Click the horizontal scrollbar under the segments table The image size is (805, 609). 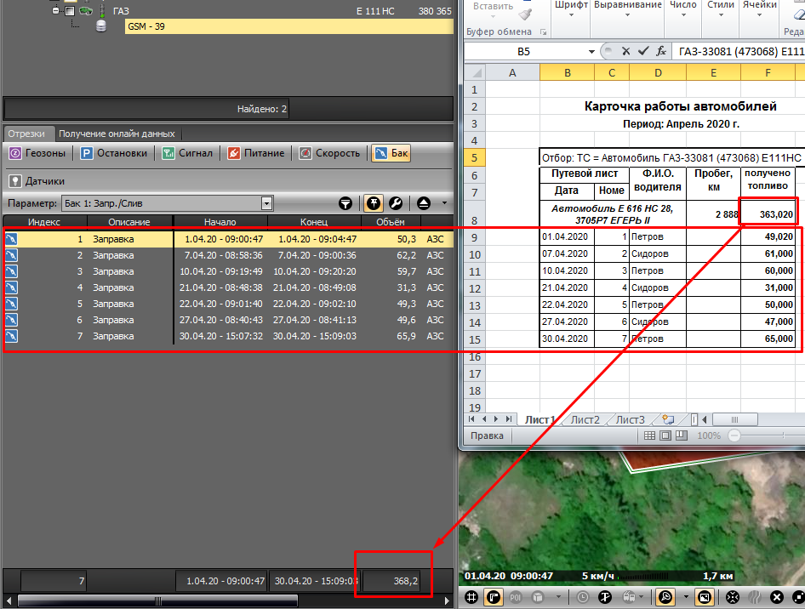(x=158, y=600)
